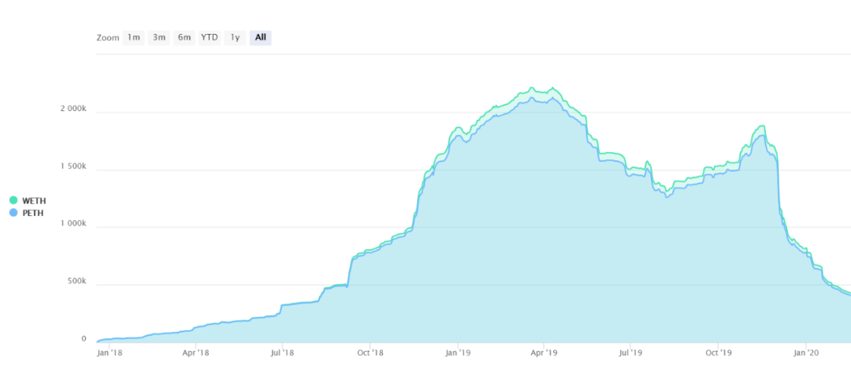Select the All zoom range
The image size is (851, 365).
click(x=261, y=38)
